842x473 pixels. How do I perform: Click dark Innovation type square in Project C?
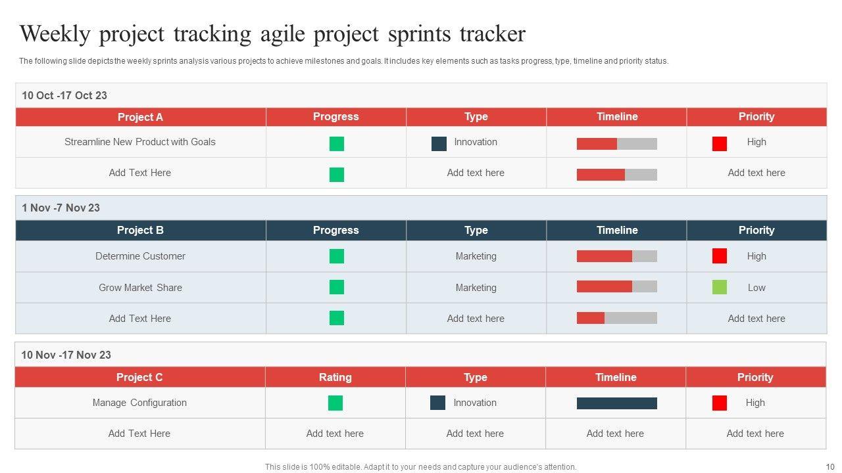437,403
